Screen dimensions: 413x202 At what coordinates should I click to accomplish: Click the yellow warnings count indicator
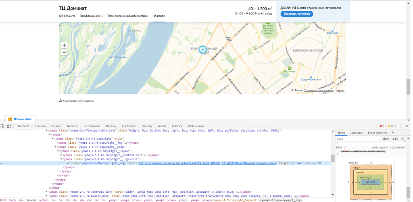click(x=392, y=126)
